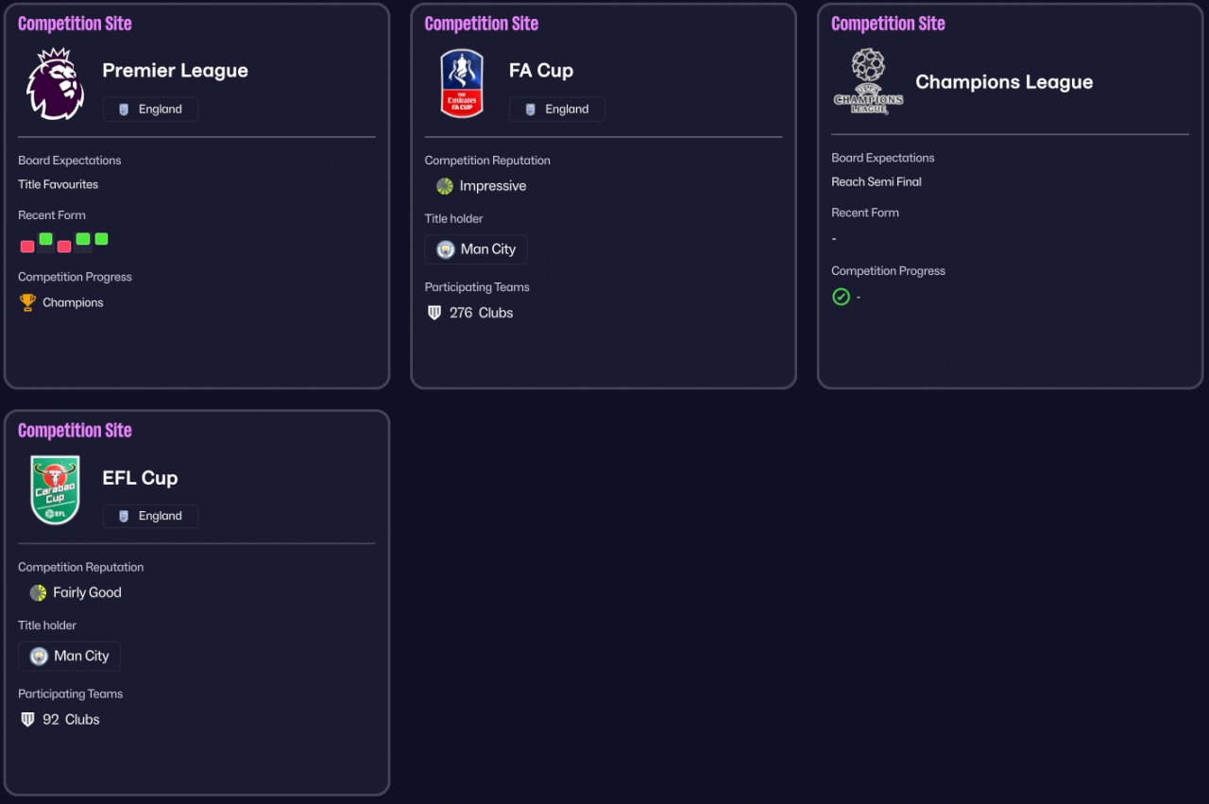Click the Emirates FA Cup logo

[x=462, y=84]
